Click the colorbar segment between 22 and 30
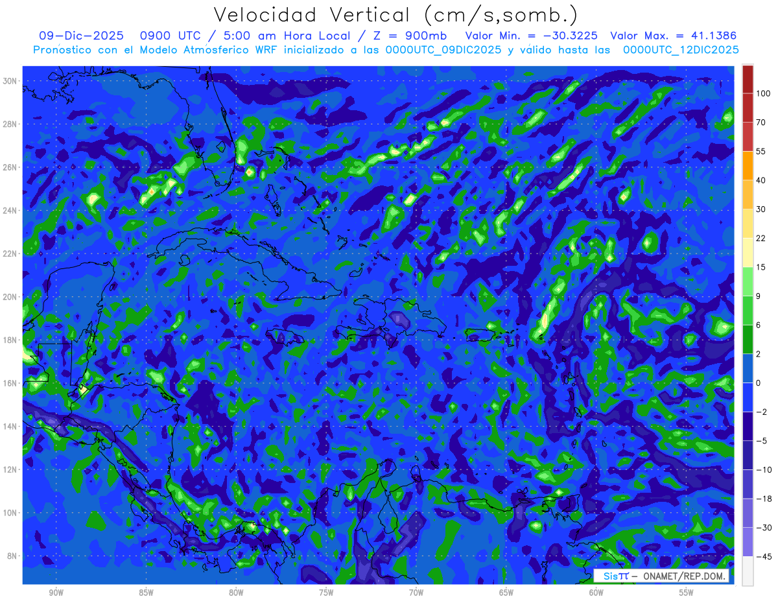The width and height of the screenshot is (778, 601). point(748,224)
